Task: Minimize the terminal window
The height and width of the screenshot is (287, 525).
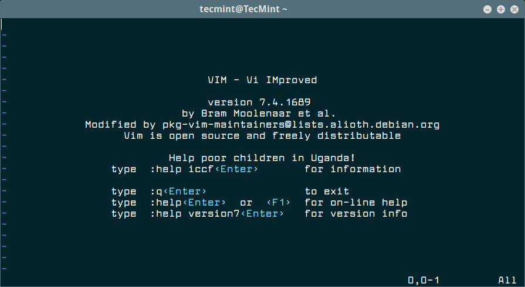Action: click(x=488, y=9)
